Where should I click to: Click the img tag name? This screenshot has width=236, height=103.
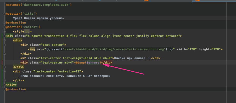pos(32,49)
